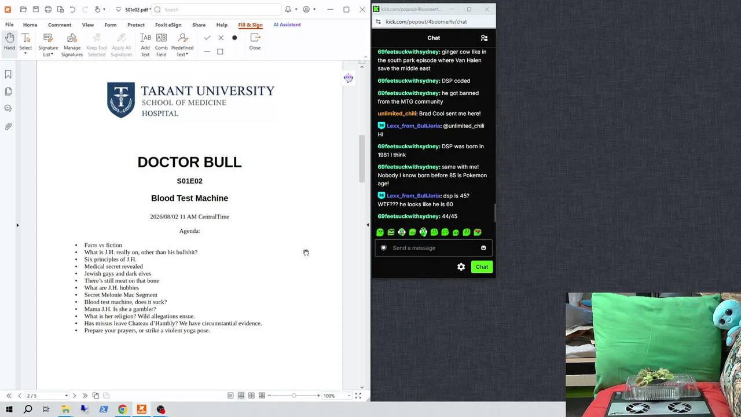Open the Help ribbon tab

(222, 25)
